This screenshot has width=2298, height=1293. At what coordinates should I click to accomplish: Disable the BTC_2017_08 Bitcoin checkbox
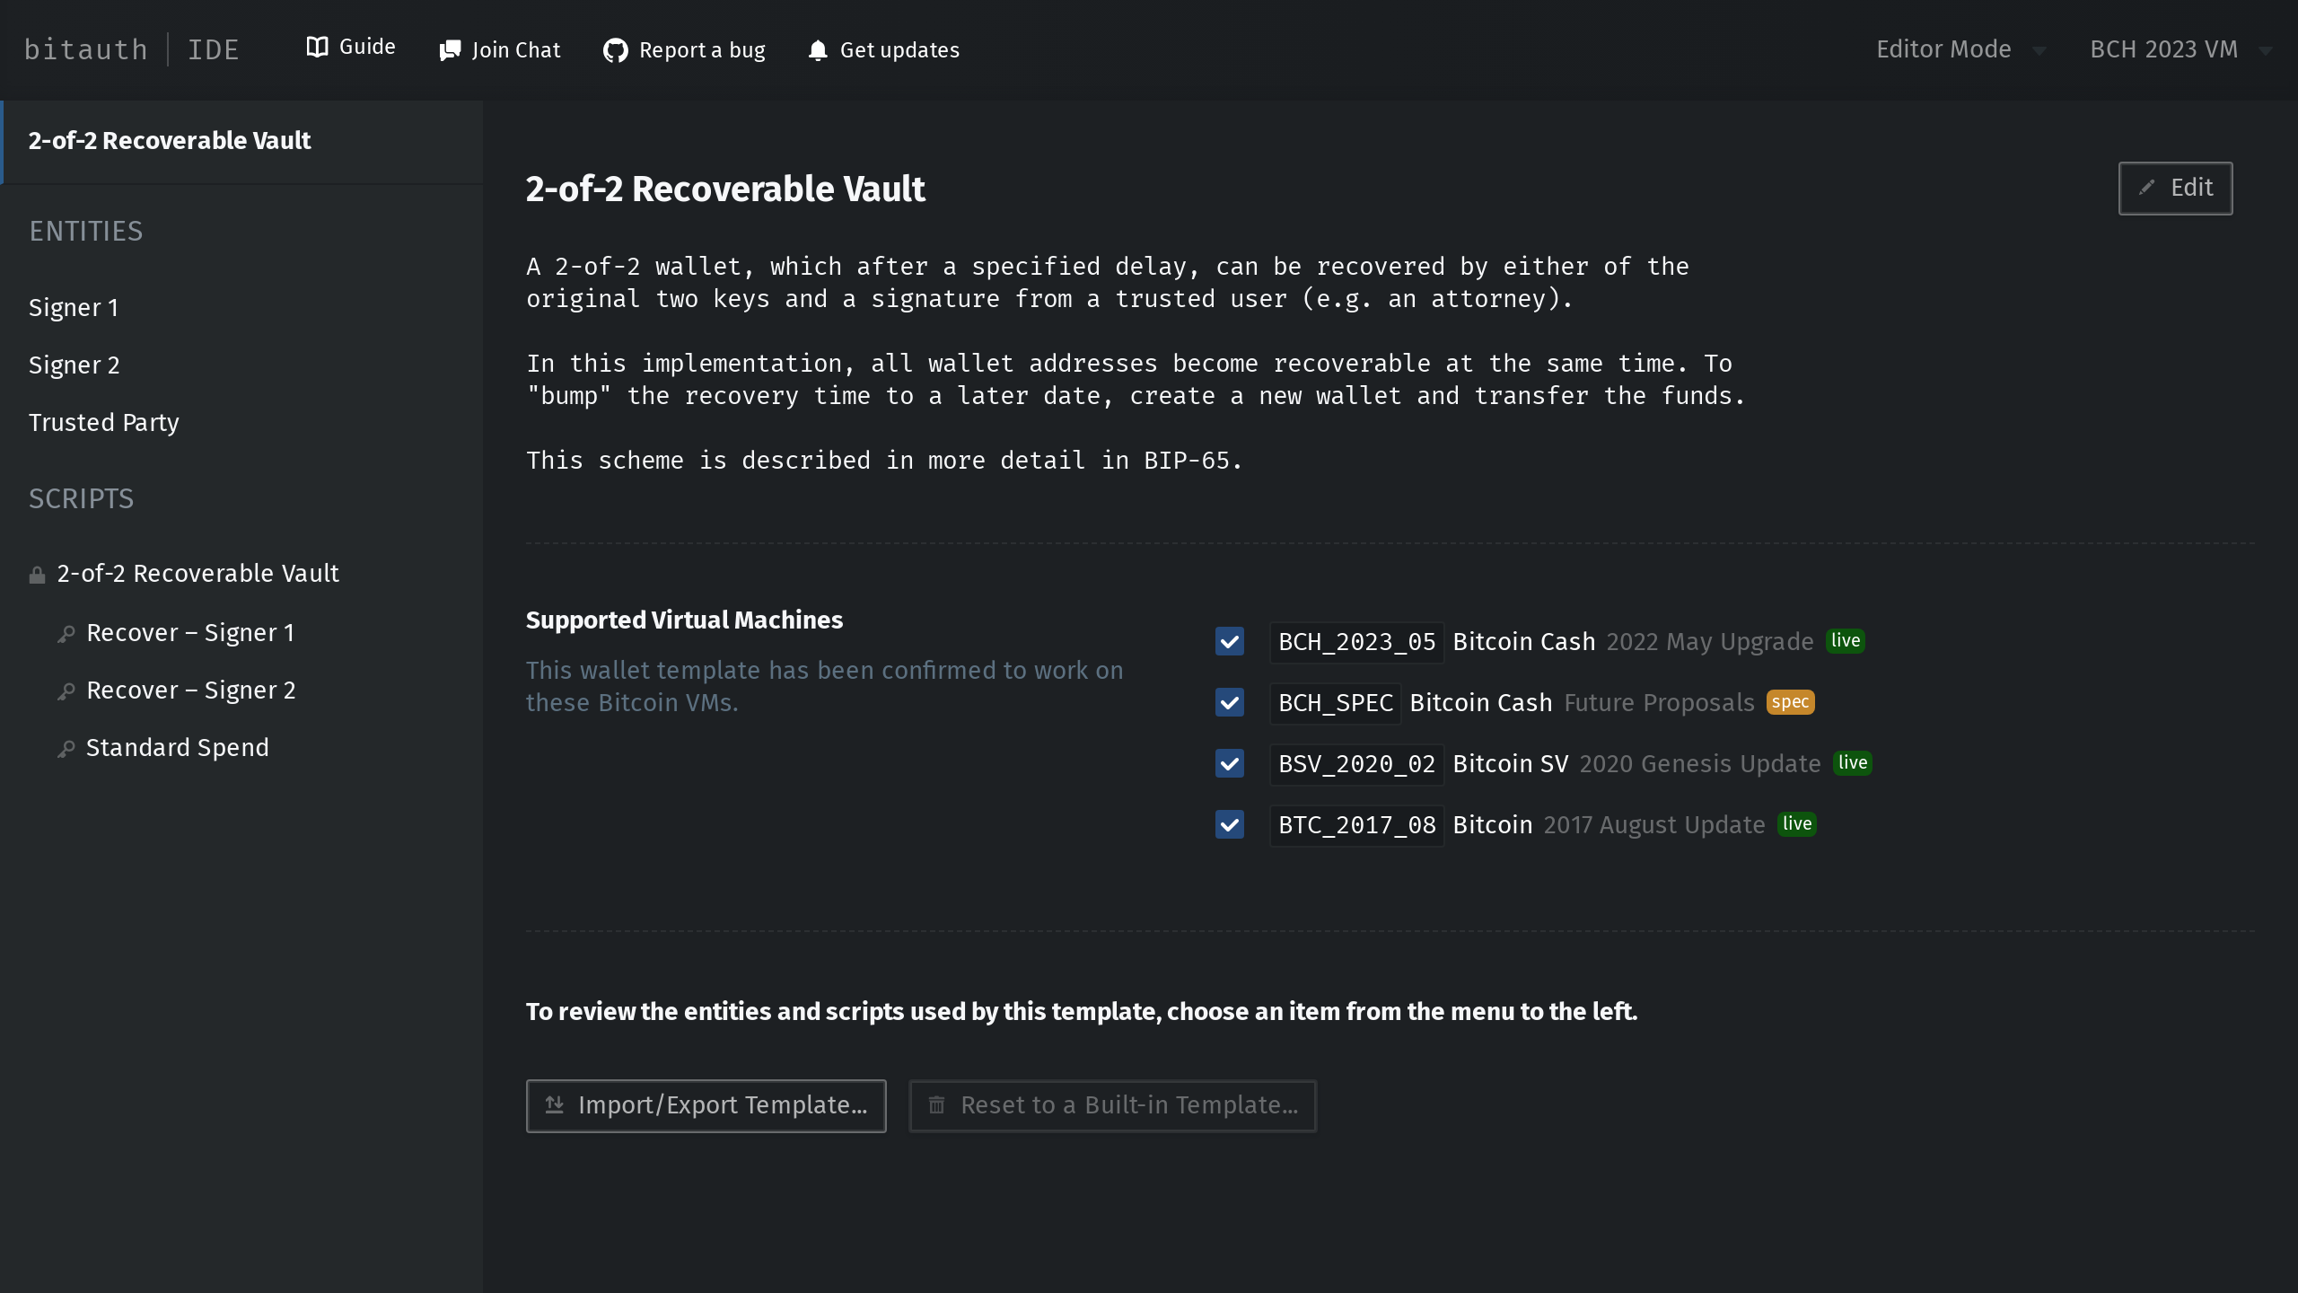[1229, 825]
